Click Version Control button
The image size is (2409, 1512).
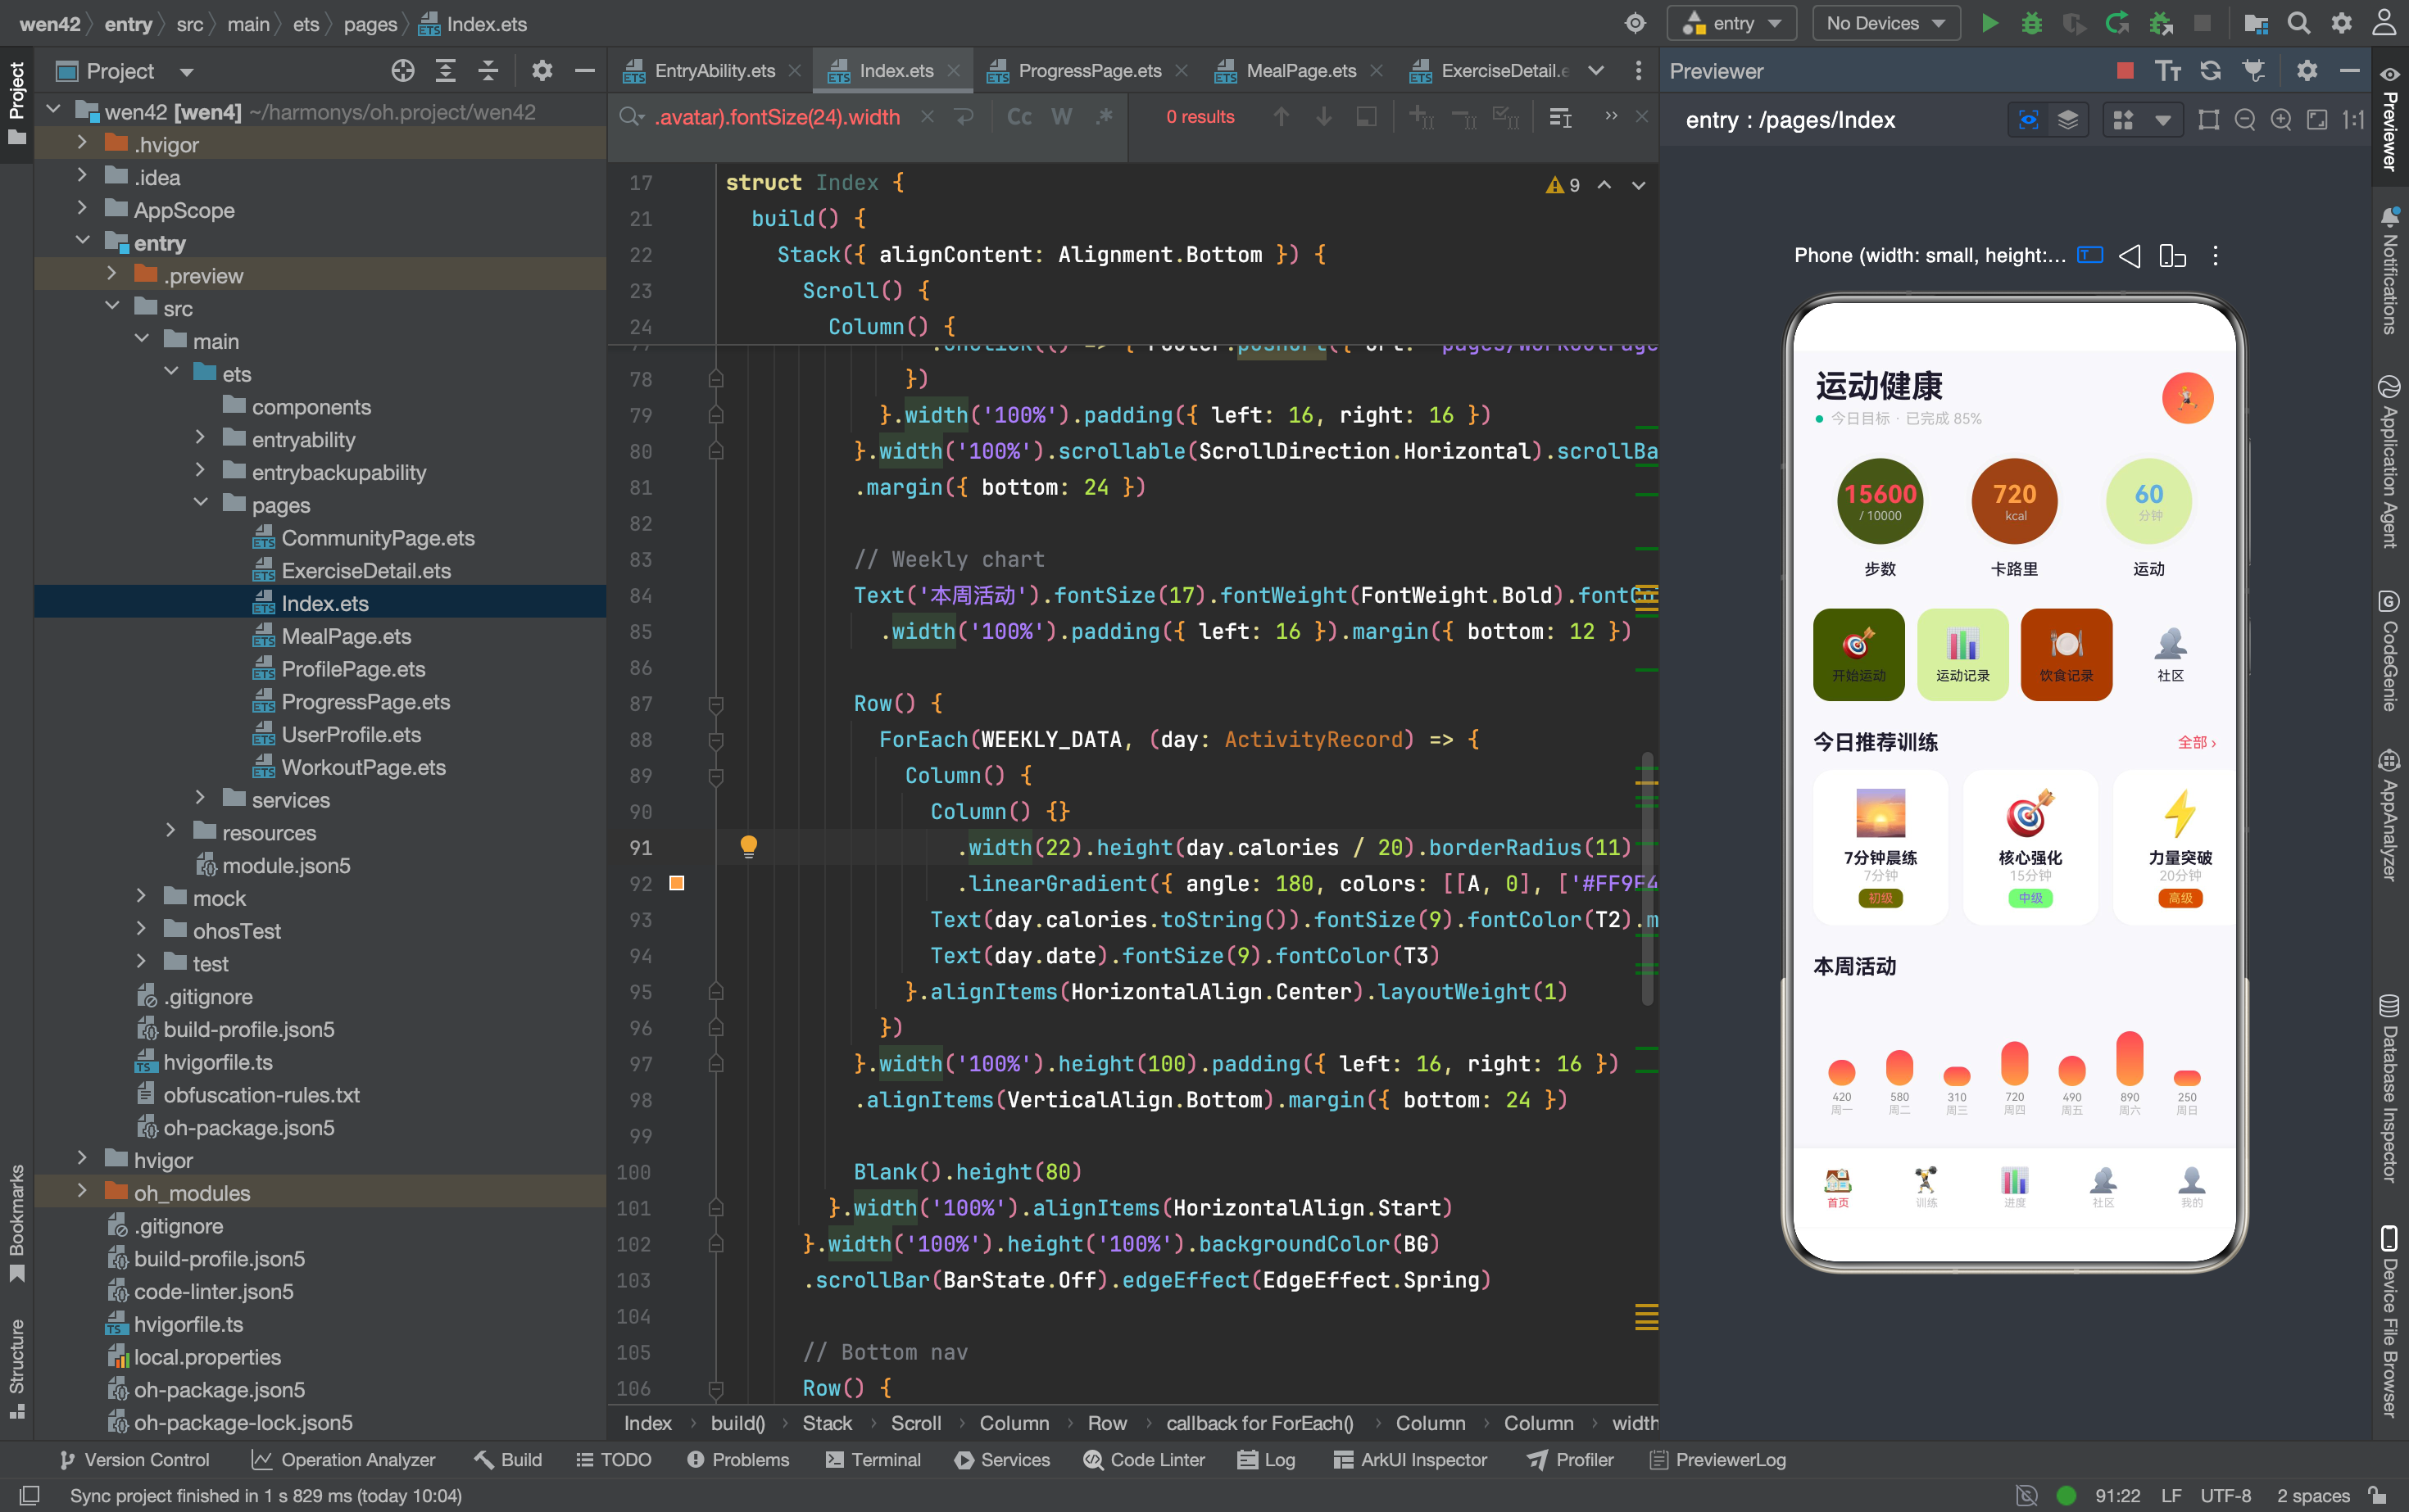click(134, 1460)
